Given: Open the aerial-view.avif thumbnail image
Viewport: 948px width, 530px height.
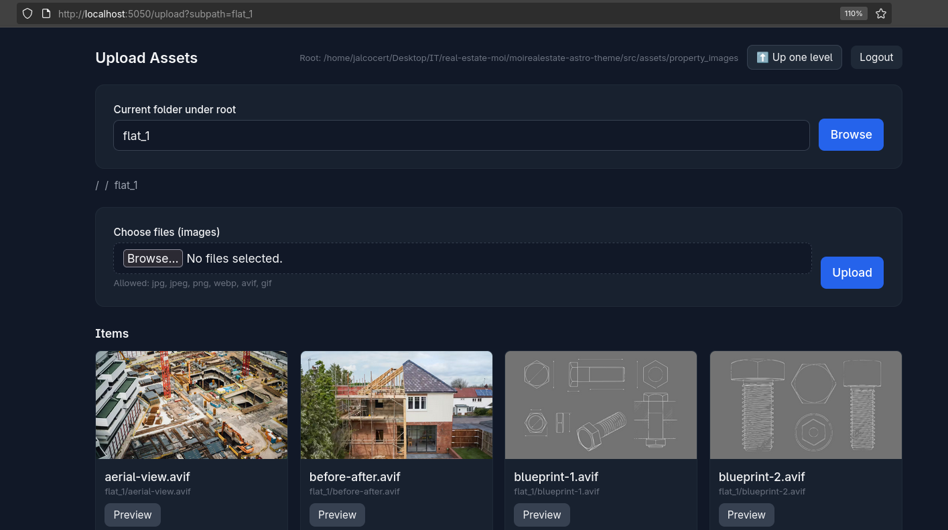Looking at the screenshot, I should [192, 405].
